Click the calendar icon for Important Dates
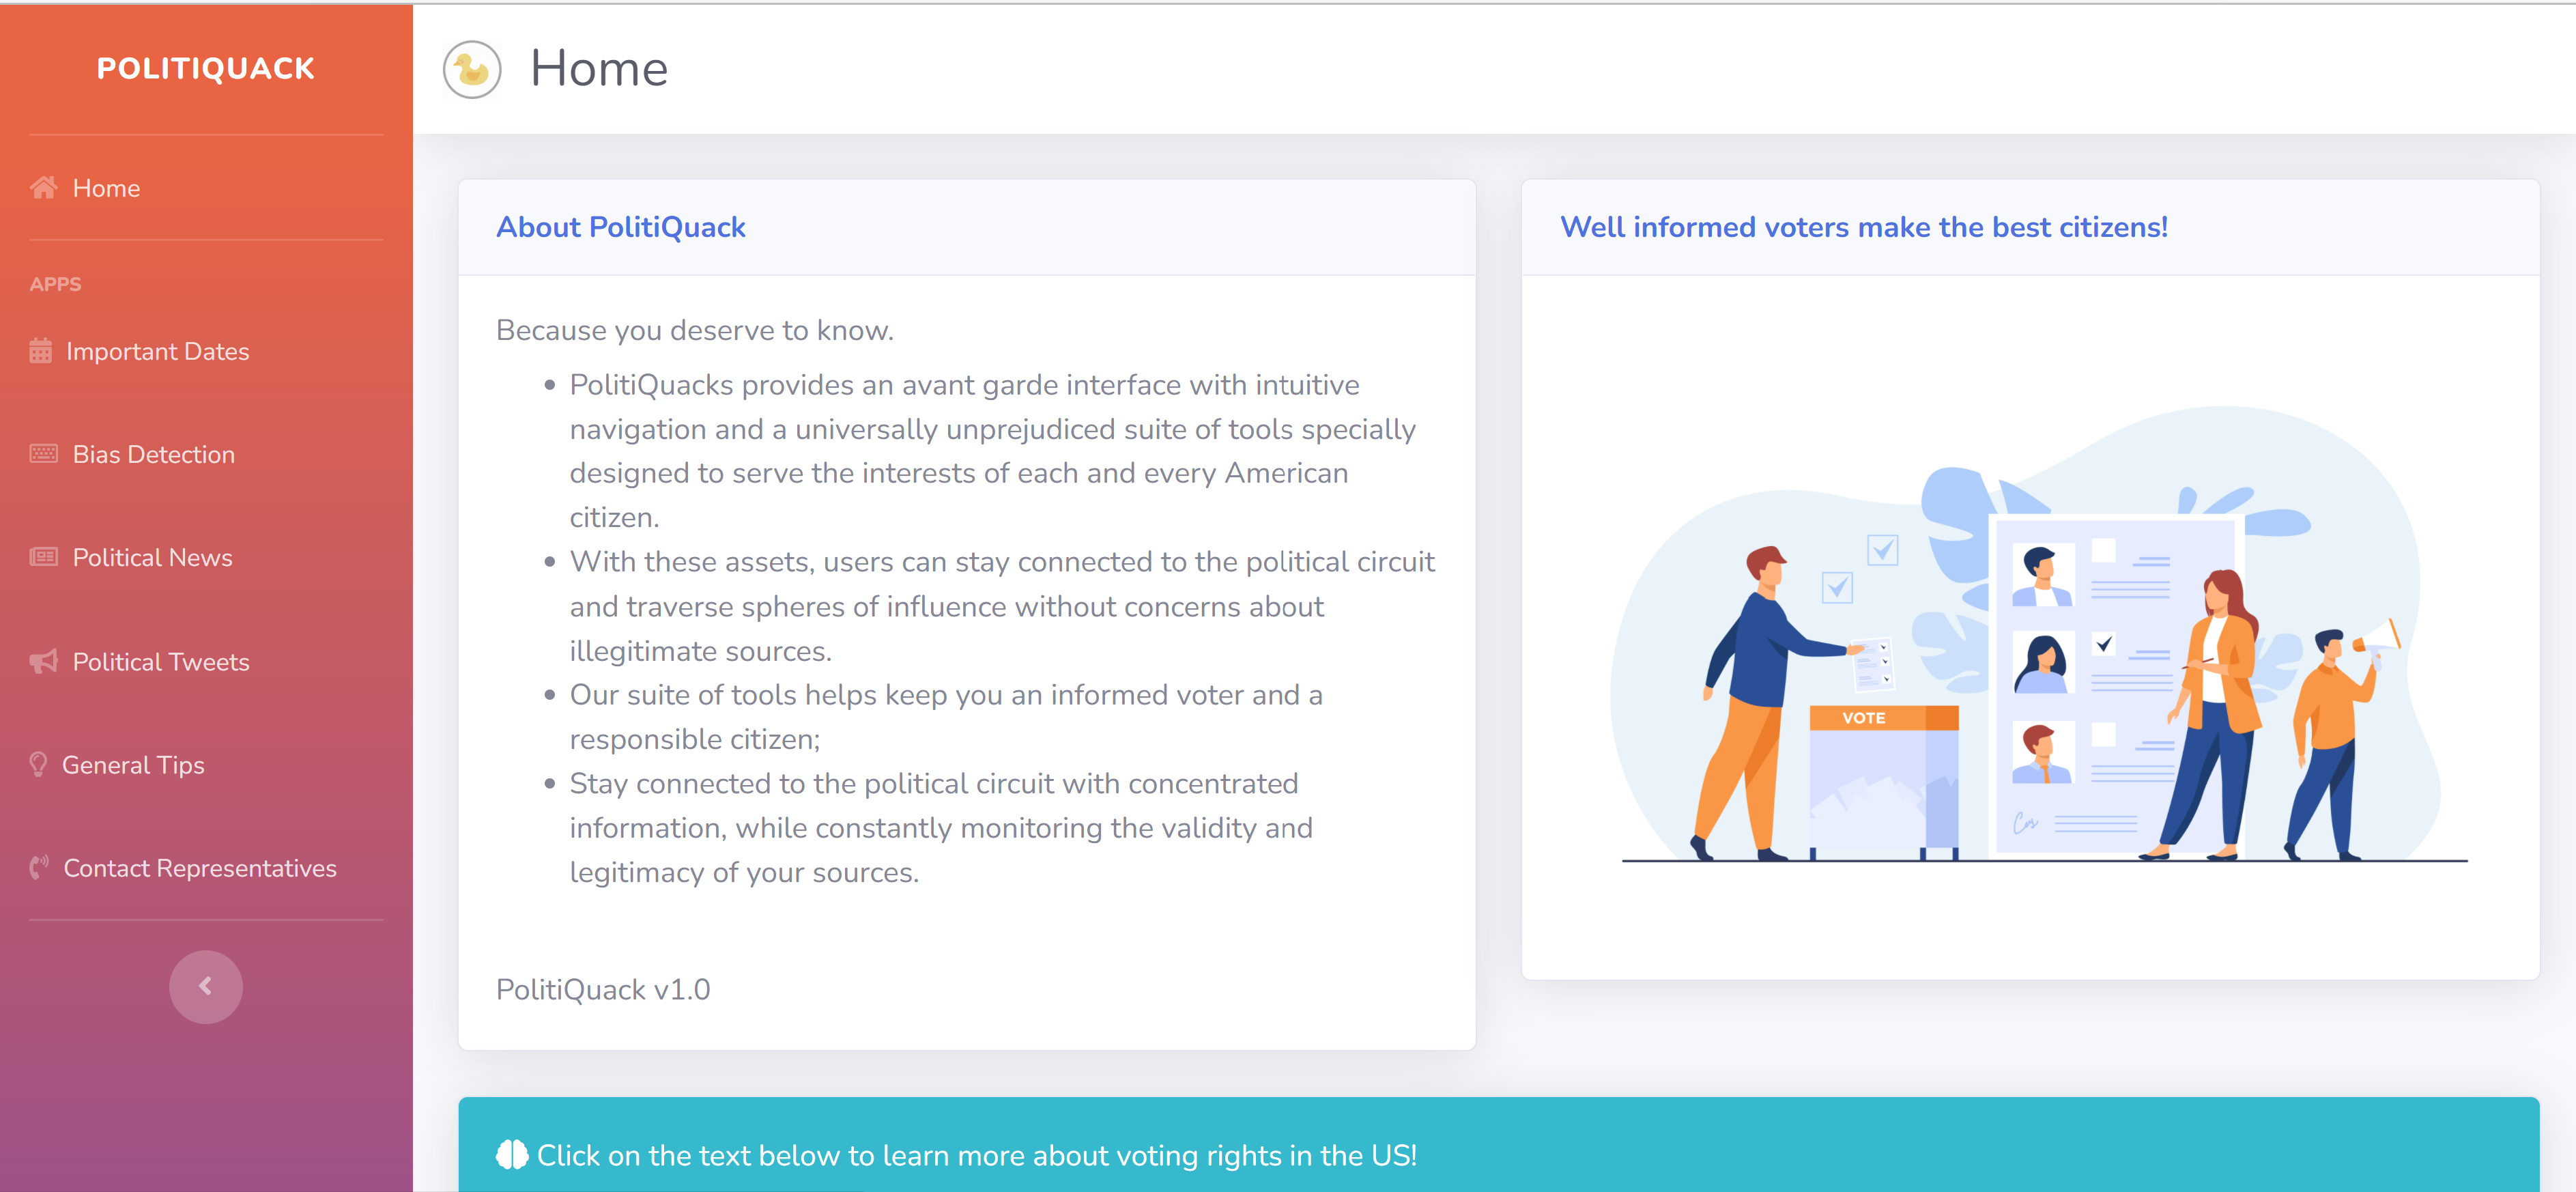The image size is (2576, 1192). click(x=40, y=351)
